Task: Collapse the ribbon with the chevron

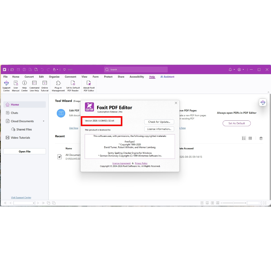Action: point(268,92)
